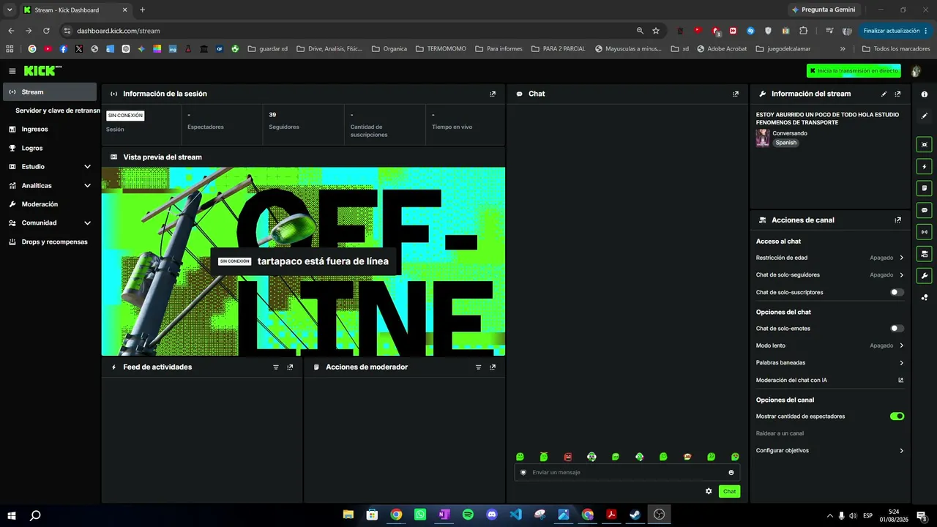Click the Spanish language tag
The width and height of the screenshot is (937, 527).
pyautogui.click(x=786, y=143)
